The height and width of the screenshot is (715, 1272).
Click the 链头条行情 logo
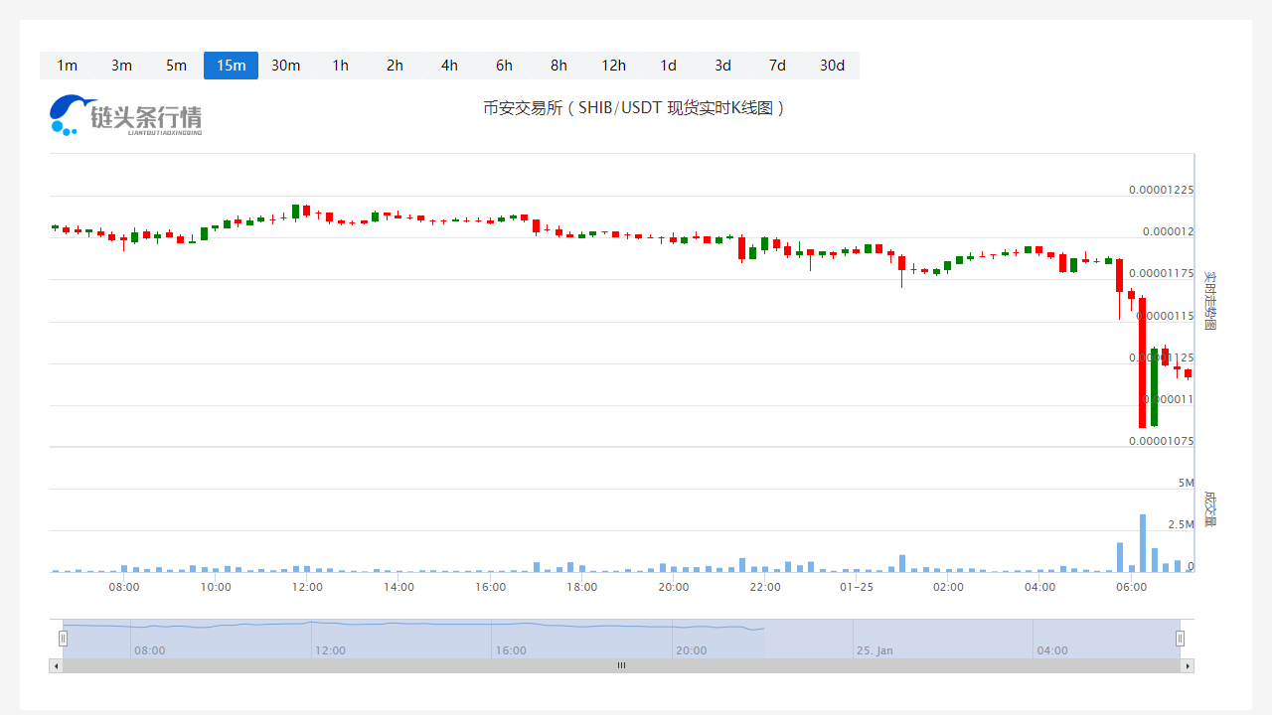125,116
